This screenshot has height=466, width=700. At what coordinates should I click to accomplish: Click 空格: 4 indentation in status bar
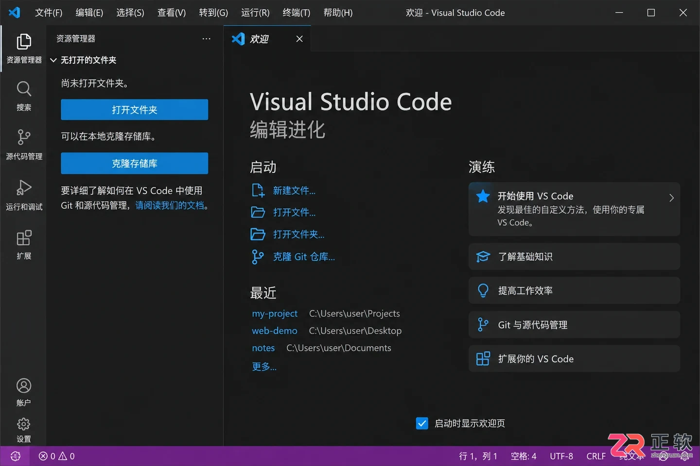pos(524,456)
